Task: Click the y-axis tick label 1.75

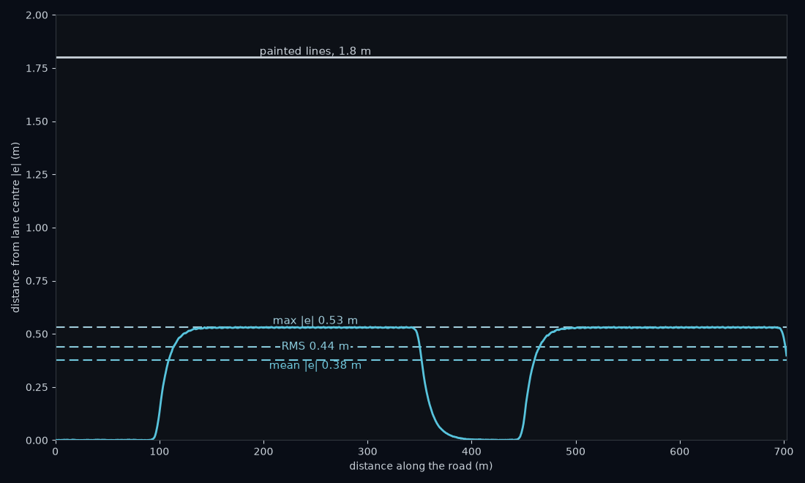Action: tap(37, 68)
